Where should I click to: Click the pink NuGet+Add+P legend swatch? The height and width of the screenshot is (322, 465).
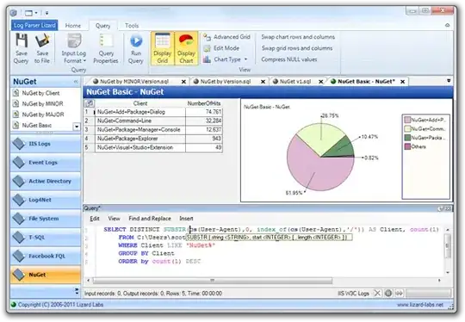coord(407,120)
